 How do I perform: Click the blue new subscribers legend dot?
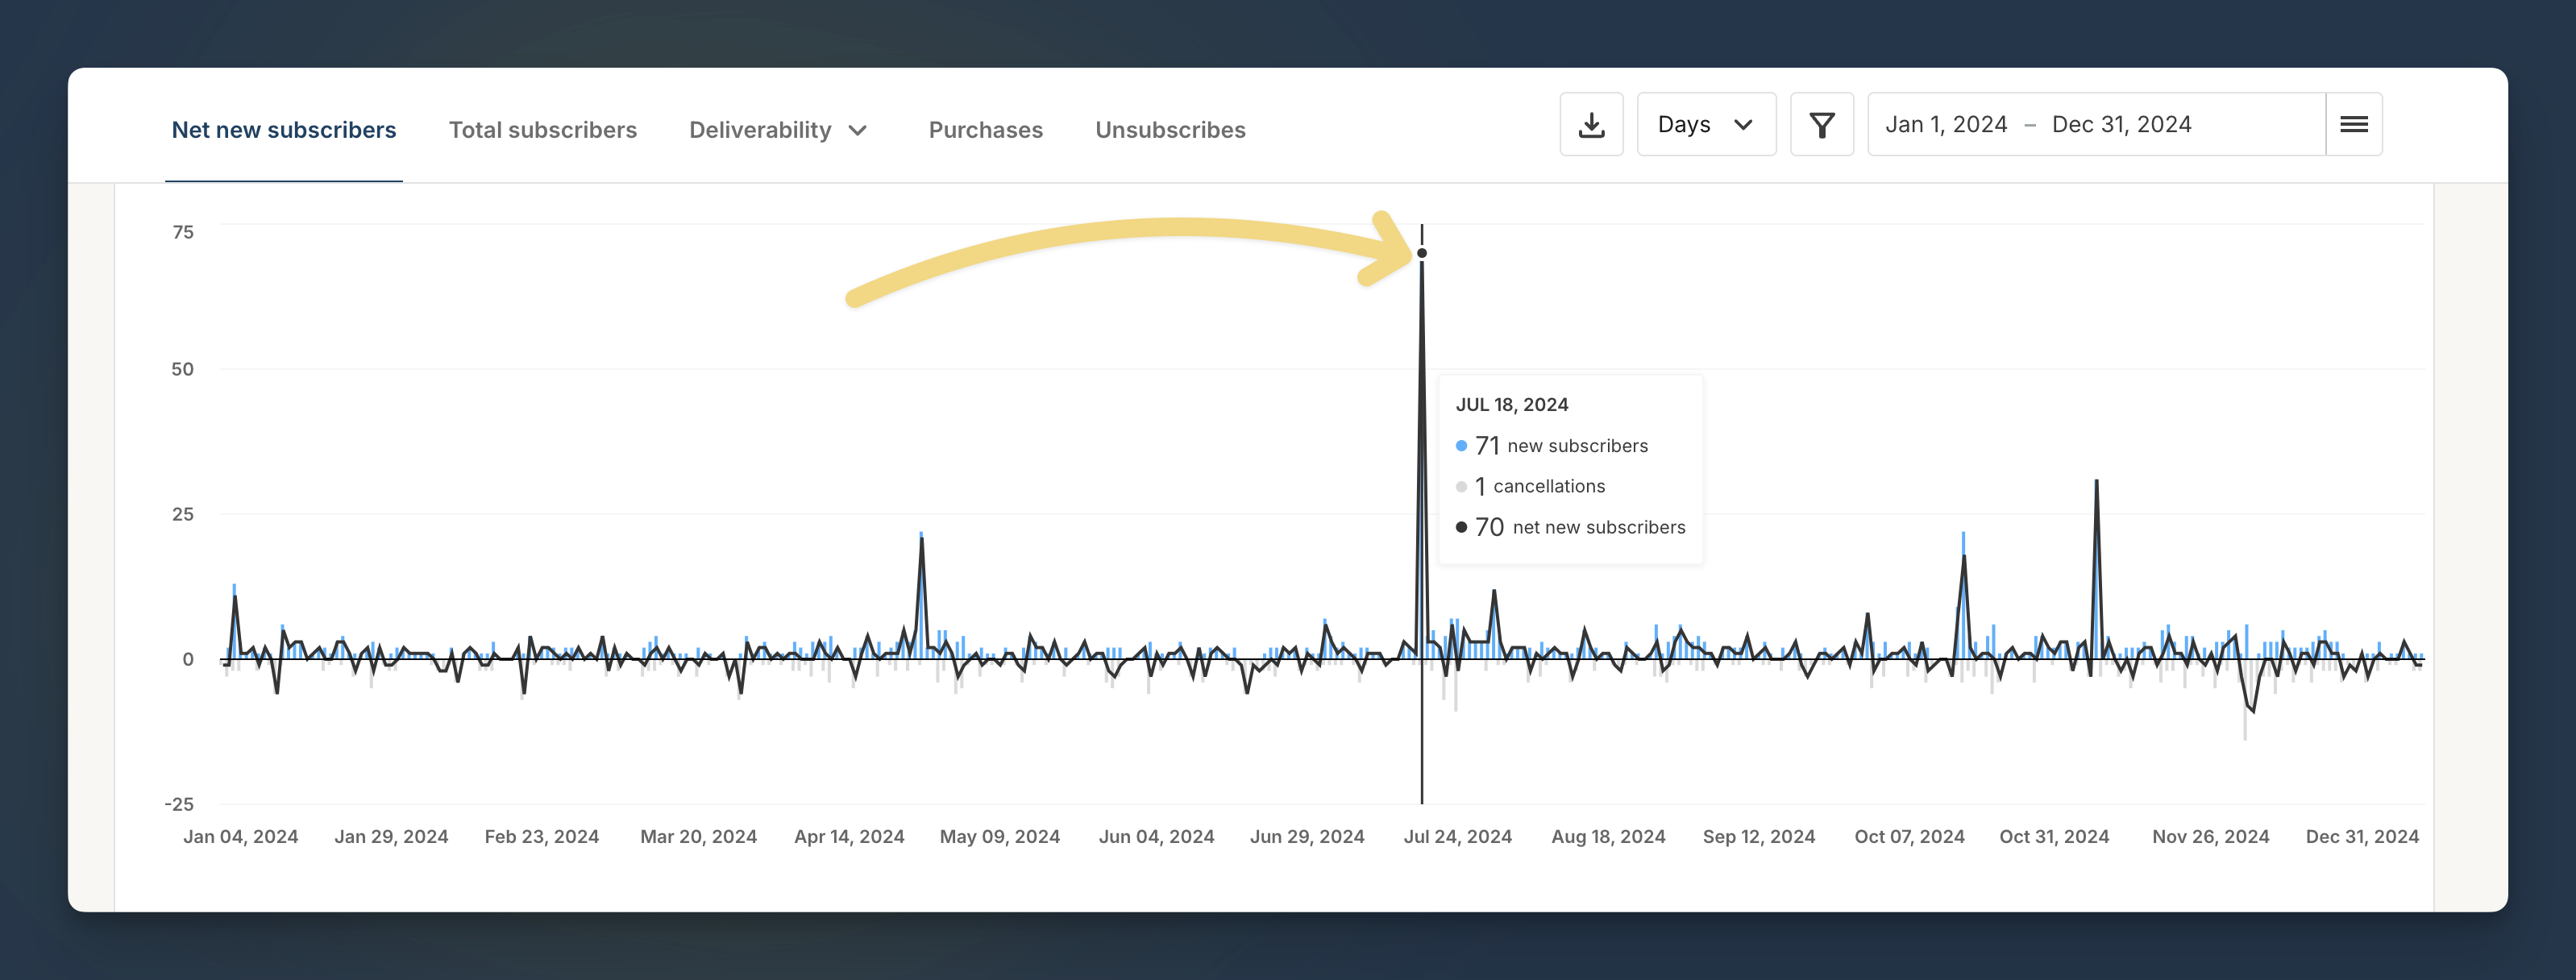coord(1461,446)
